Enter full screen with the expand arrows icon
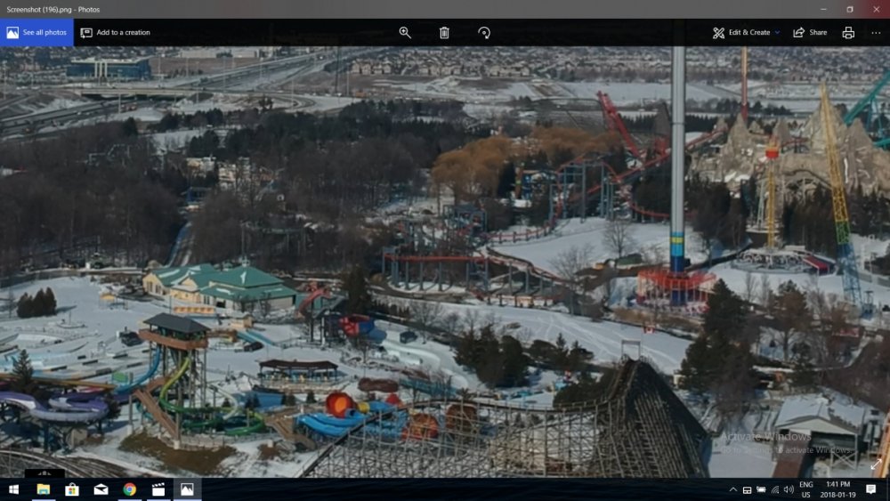Viewport: 890px width, 501px height. 876,465
